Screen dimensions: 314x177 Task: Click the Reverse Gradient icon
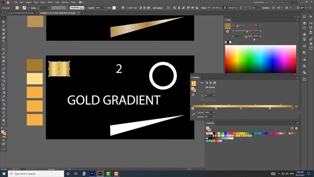point(193,95)
